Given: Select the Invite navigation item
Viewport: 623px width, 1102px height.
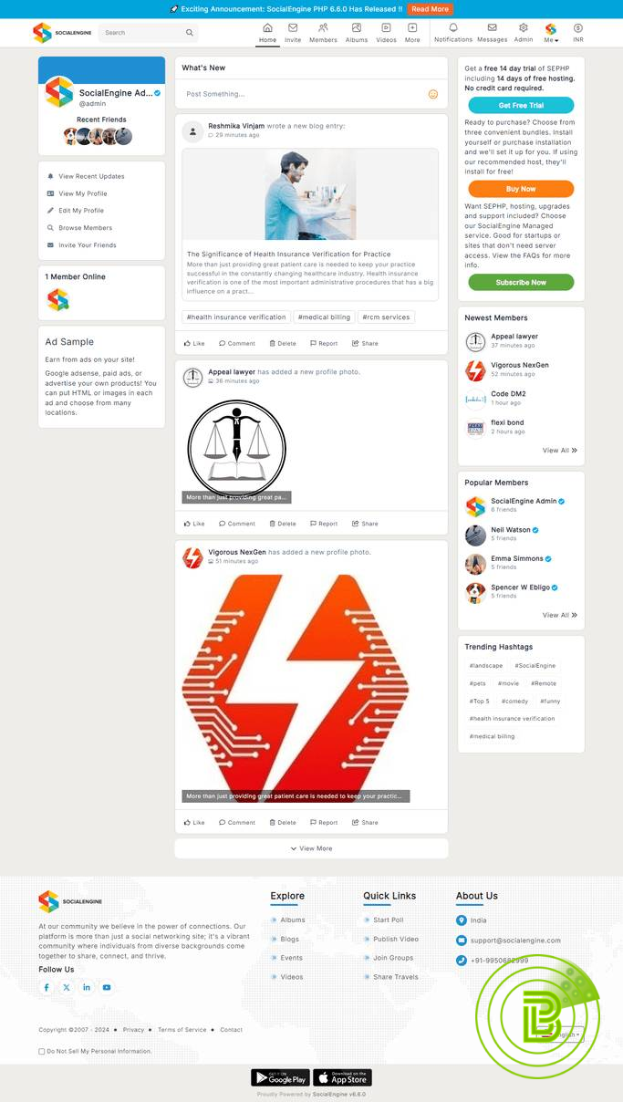Looking at the screenshot, I should click(x=293, y=32).
